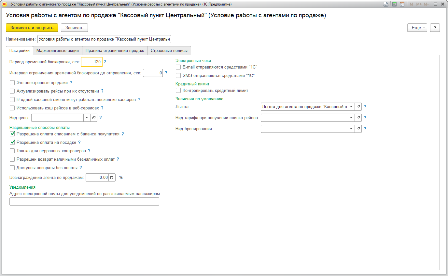This screenshot has height=276, width=448.
Task: Open the calculator from the title bar
Action: coord(394,4)
